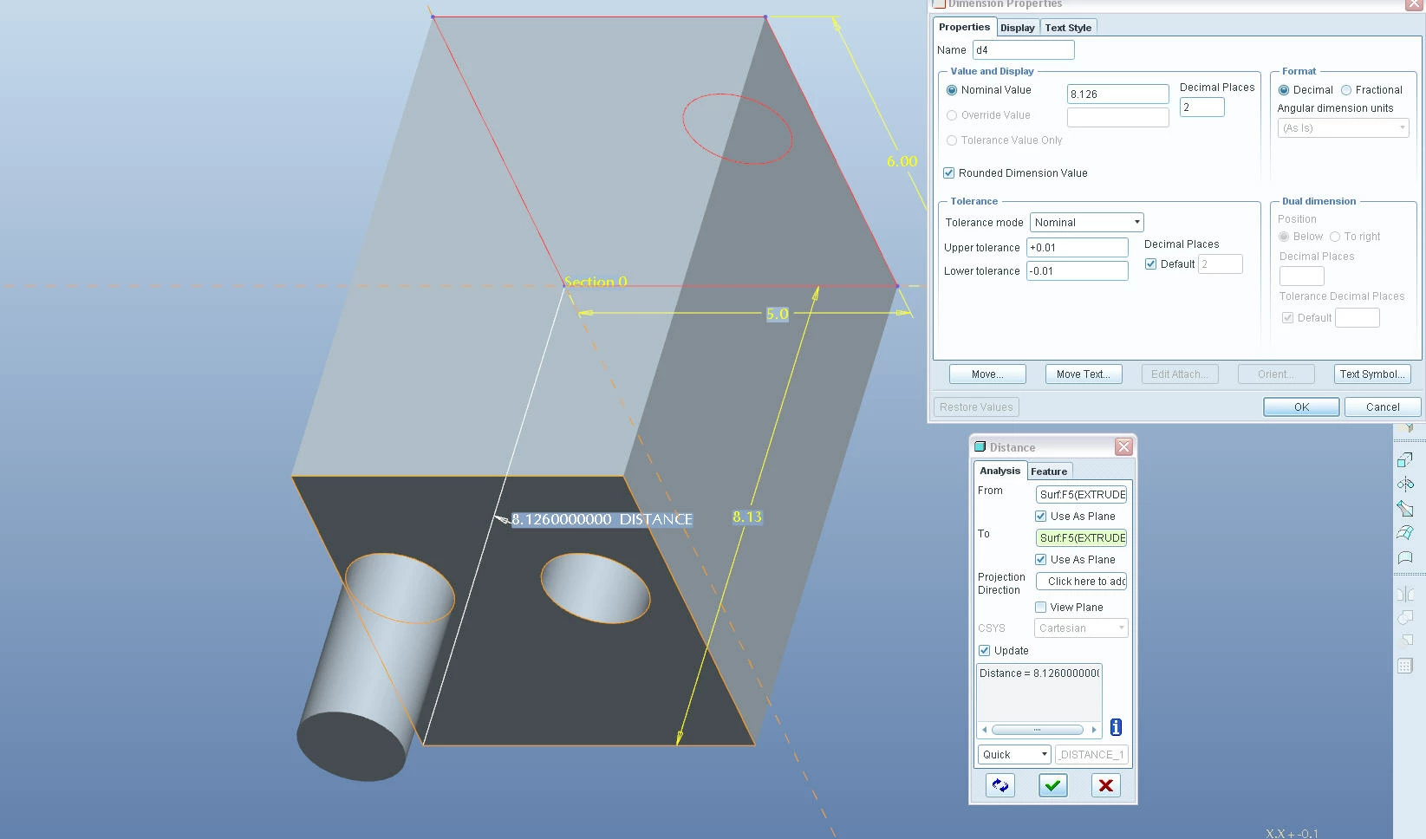Click the Move Text... button

pos(1084,374)
